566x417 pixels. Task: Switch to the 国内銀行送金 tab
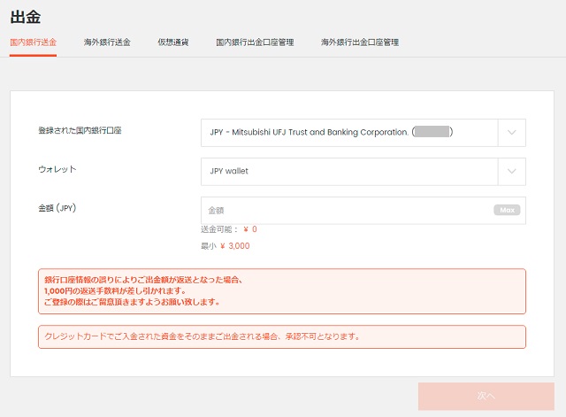(33, 42)
